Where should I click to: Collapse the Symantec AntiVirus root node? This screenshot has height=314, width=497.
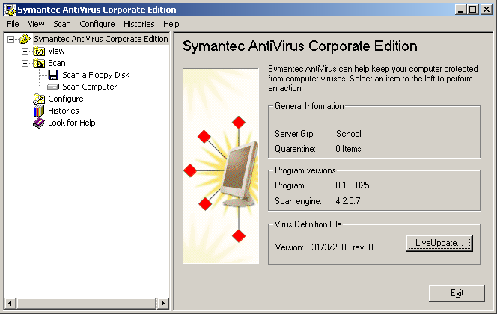coord(11,39)
